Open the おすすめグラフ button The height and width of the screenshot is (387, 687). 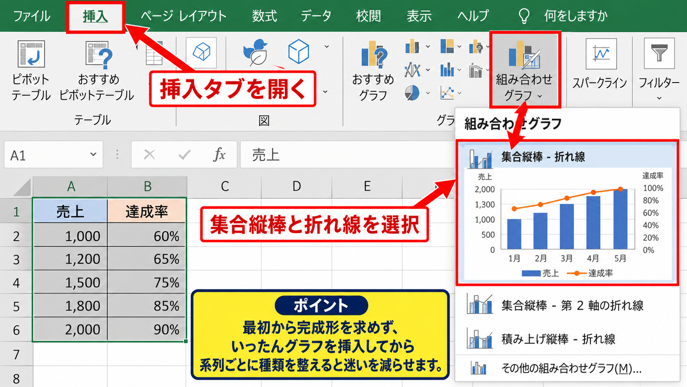coord(373,71)
